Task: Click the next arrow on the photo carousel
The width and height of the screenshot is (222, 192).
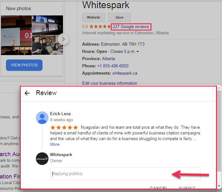Action: [64, 39]
